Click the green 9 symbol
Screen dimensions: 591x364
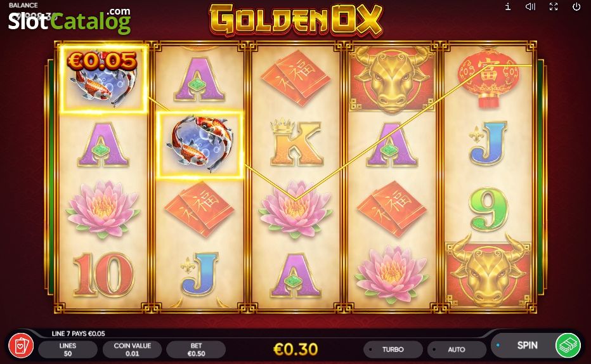click(x=488, y=209)
